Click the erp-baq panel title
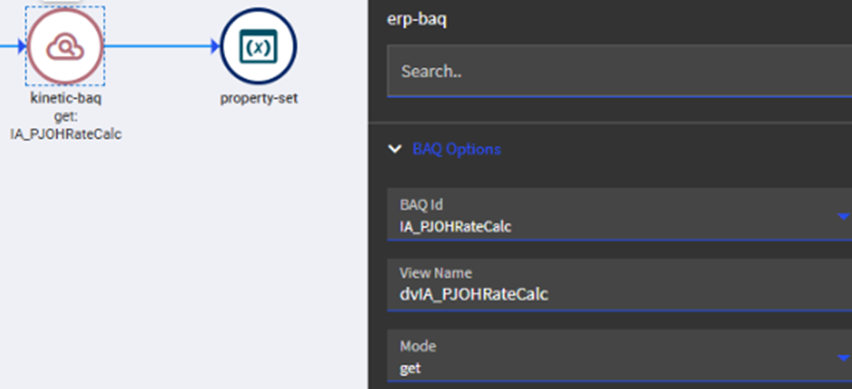Viewport: 852px width, 389px height. tap(417, 21)
